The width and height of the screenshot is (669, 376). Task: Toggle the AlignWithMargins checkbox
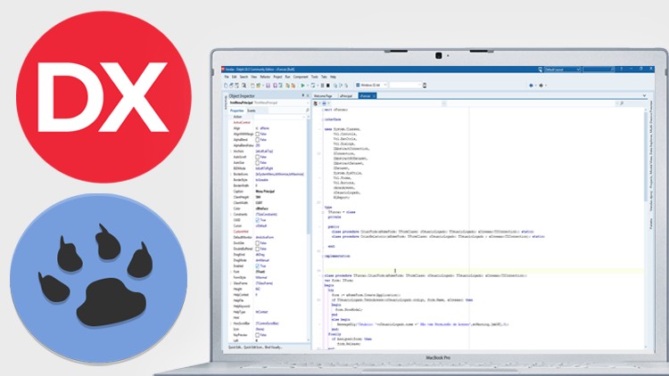257,134
